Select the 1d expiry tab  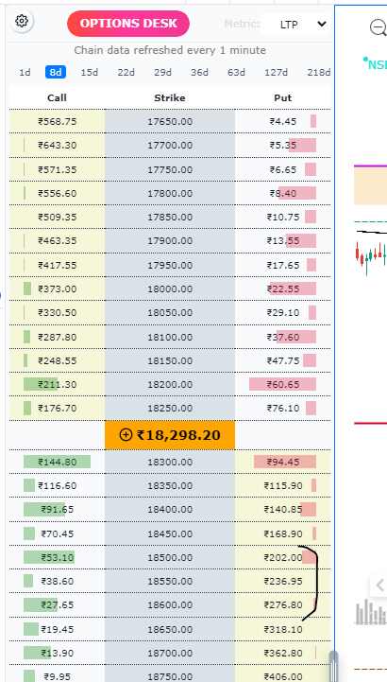point(25,72)
